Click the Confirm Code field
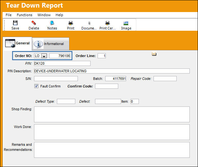 point(106,86)
